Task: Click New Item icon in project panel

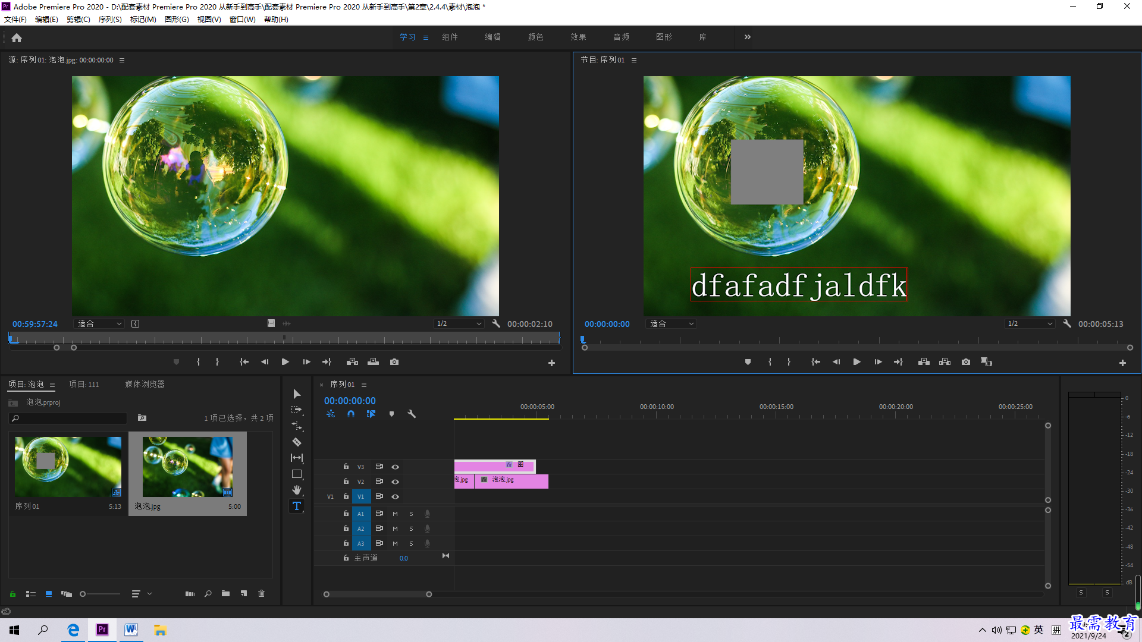Action: coord(244,594)
